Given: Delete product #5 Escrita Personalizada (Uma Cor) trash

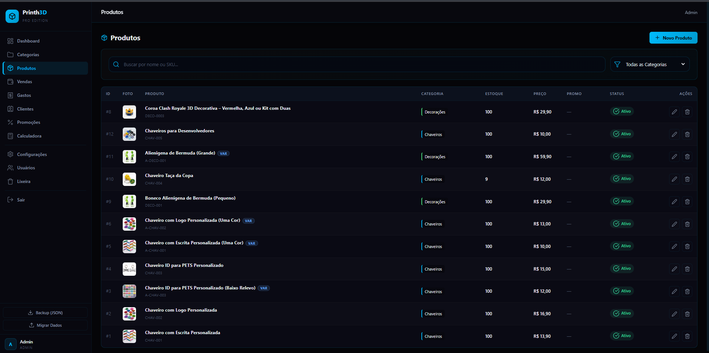Looking at the screenshot, I should [687, 246].
